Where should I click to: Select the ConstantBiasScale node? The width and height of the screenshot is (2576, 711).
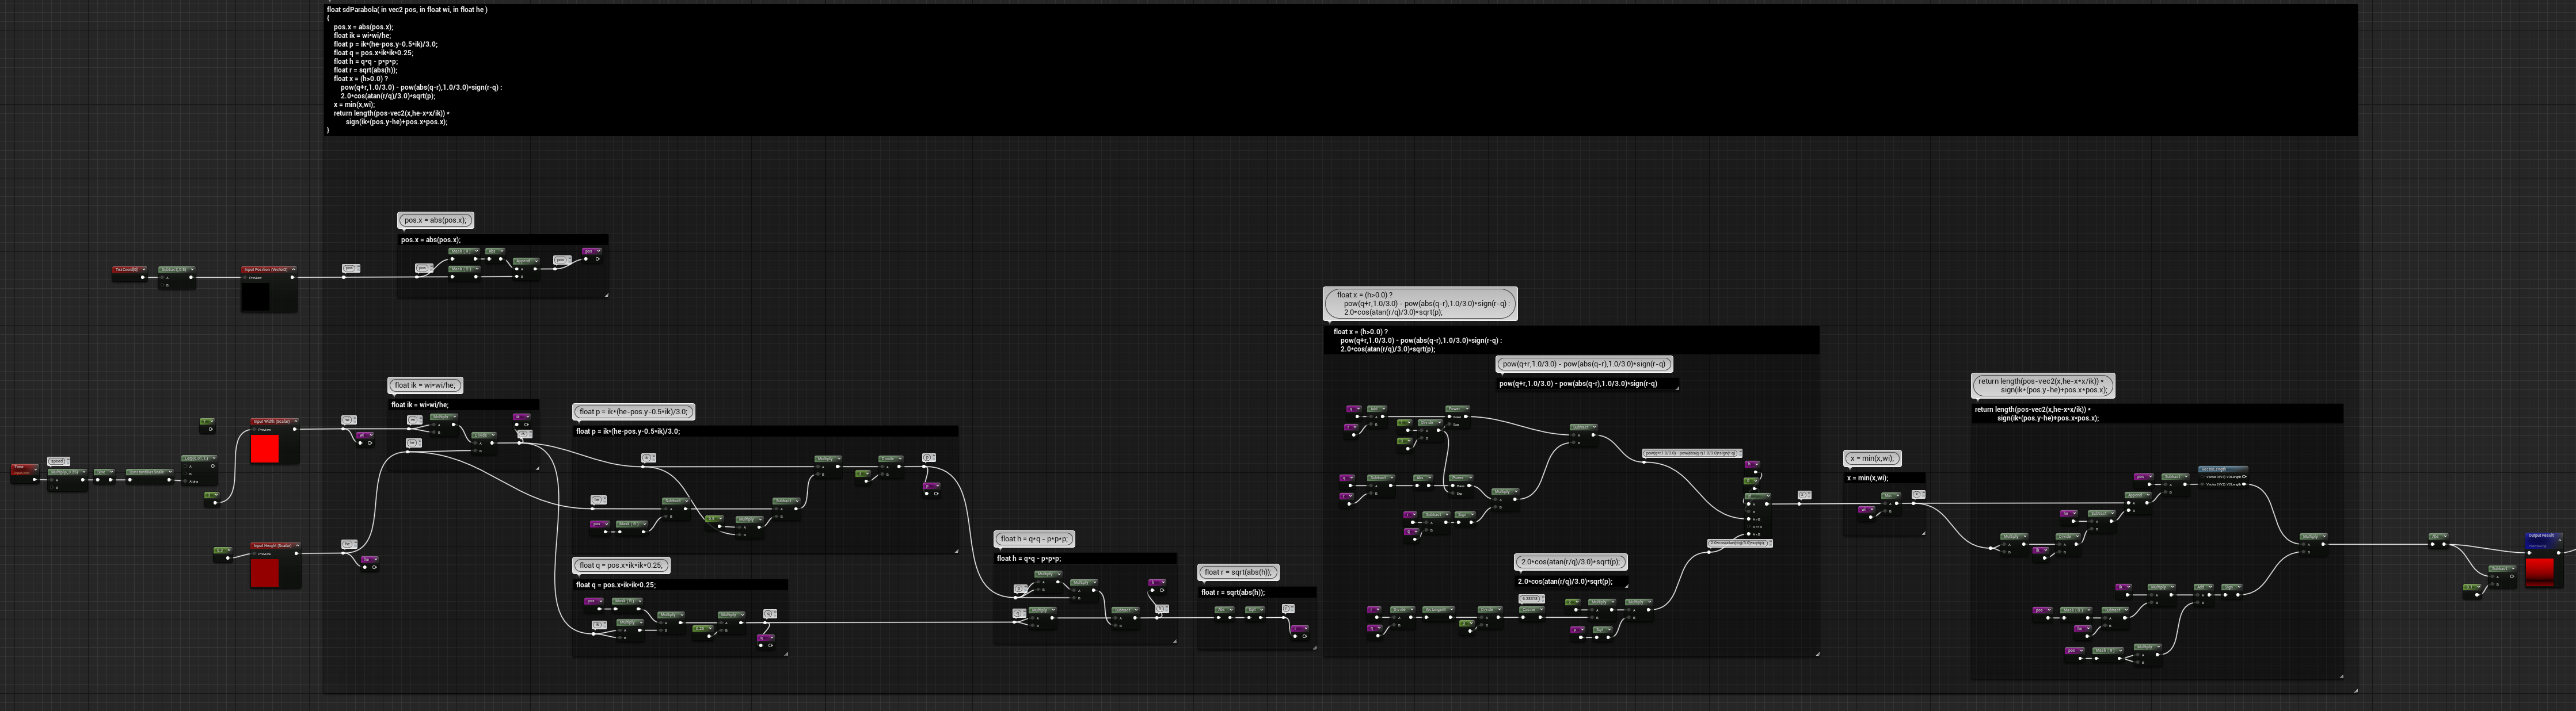(150, 476)
